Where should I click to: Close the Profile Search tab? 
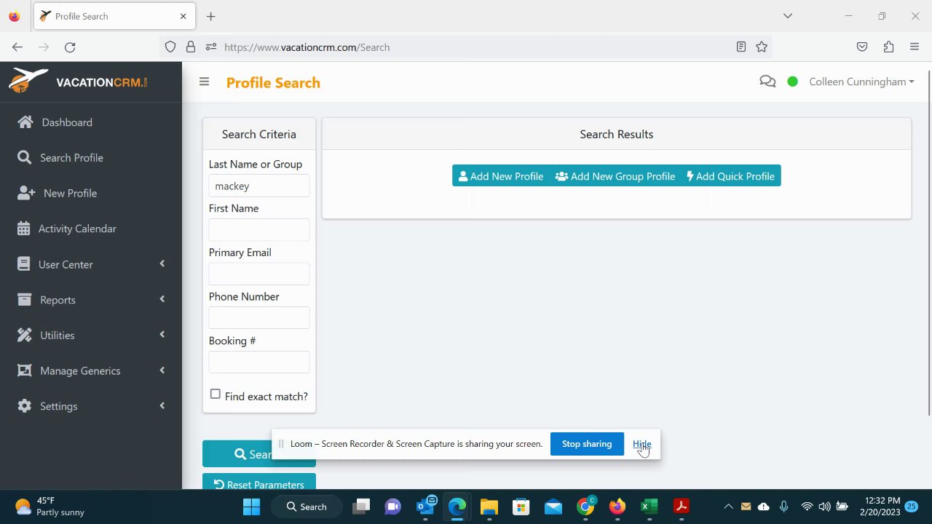point(183,16)
